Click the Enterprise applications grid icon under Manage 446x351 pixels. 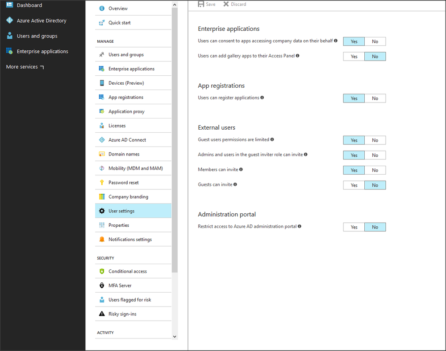point(101,69)
